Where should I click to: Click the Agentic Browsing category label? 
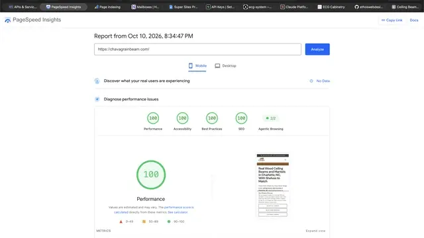coord(271,129)
